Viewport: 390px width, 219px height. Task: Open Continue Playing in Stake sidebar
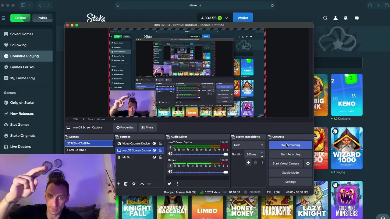[26, 56]
